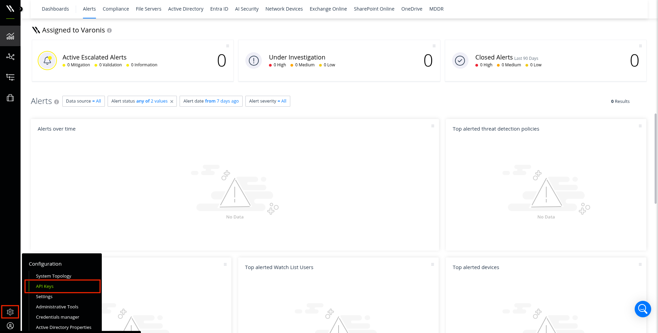This screenshot has width=658, height=333.
Task: Open the Alert severity filter dropdown
Action: tap(268, 101)
